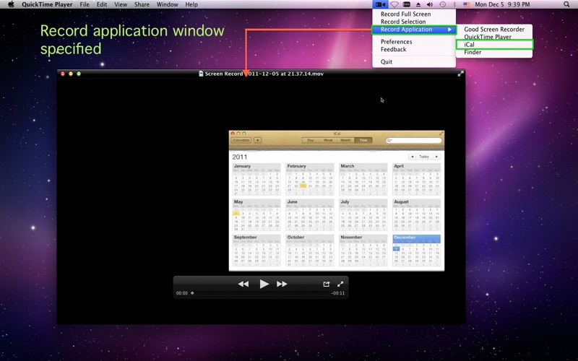The width and height of the screenshot is (578, 361).
Task: Choose Record Full Screen
Action: [414, 14]
